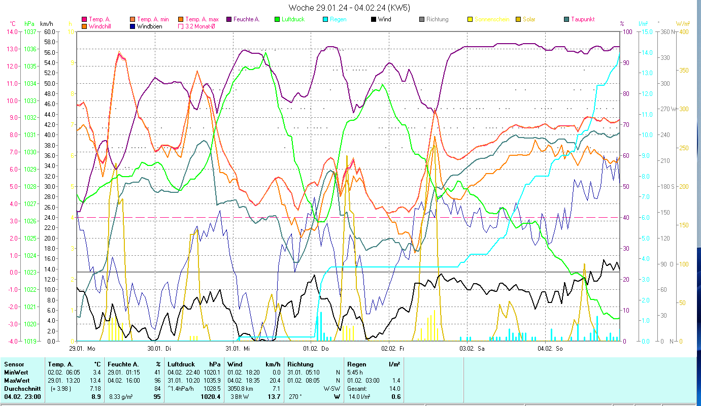Select the green Luftdruck legend swatch
This screenshot has width=701, height=406.
tap(277, 19)
